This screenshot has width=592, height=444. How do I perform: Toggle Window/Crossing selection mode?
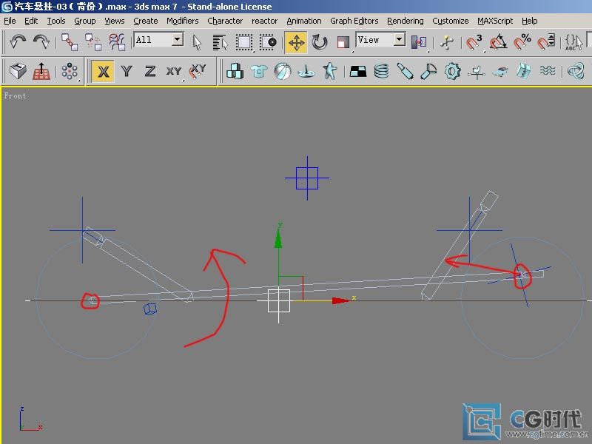[268, 42]
